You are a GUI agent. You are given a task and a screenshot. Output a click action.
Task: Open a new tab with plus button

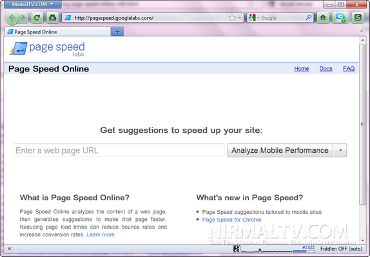[117, 32]
